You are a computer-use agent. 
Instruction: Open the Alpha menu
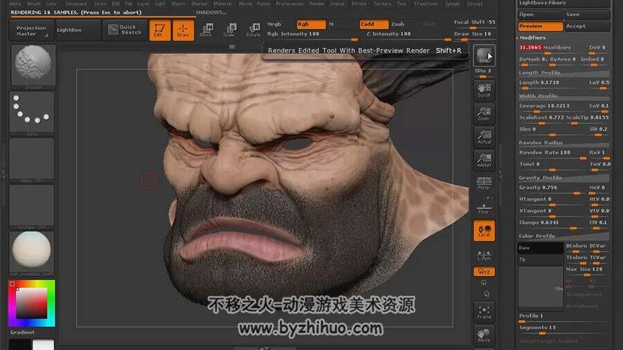[x=15, y=3]
